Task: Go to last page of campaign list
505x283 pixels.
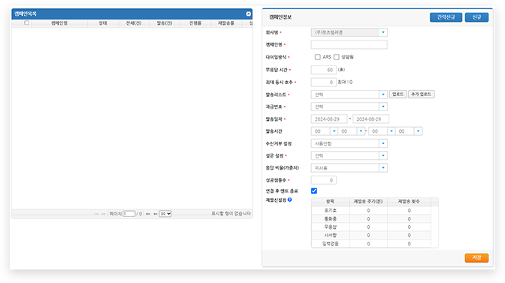Action: coord(156,214)
